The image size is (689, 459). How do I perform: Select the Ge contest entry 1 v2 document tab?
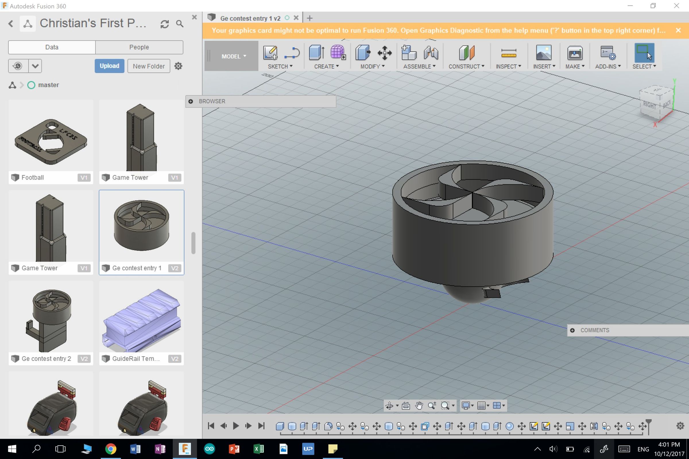[250, 18]
